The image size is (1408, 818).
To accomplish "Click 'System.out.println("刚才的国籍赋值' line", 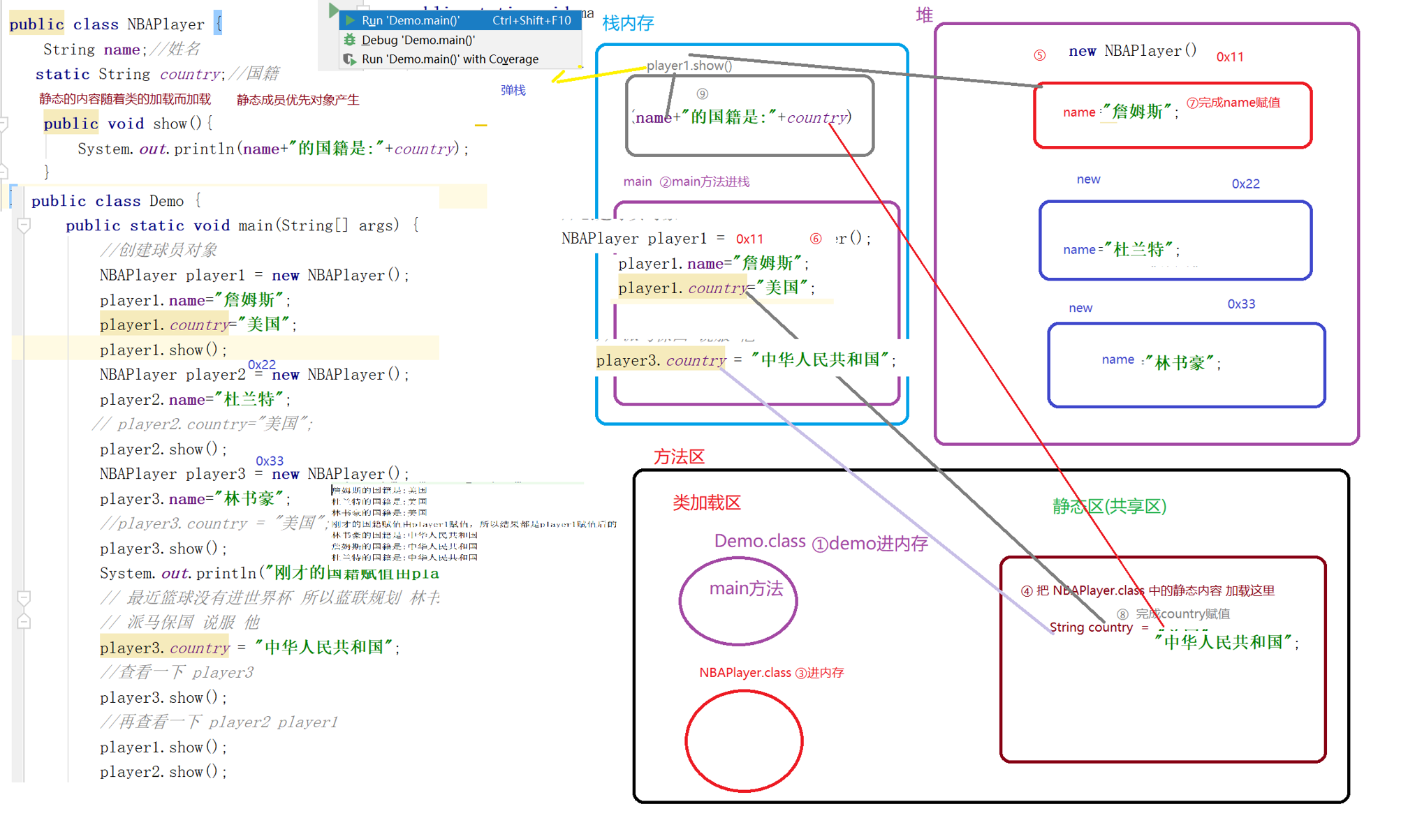I will click(x=270, y=573).
